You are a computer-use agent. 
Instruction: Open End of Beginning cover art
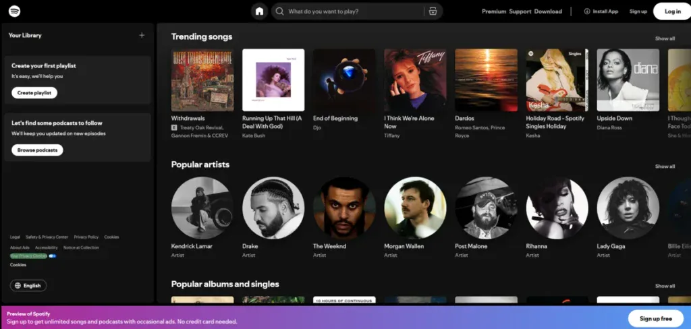coord(344,80)
